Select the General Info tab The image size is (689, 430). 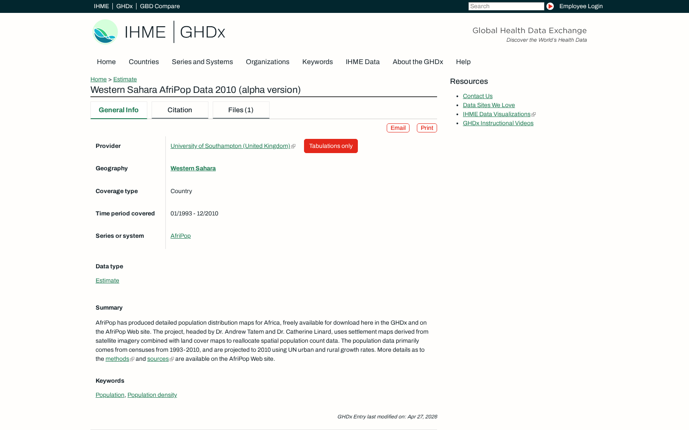tap(118, 110)
